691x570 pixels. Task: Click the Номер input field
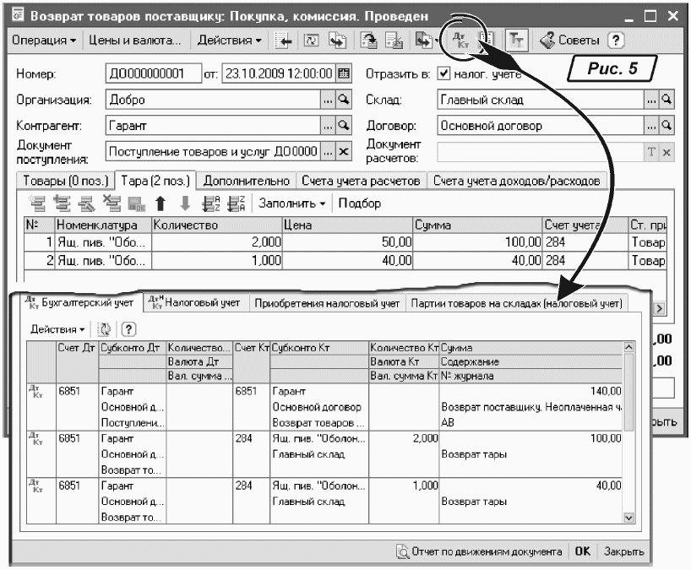click(154, 73)
